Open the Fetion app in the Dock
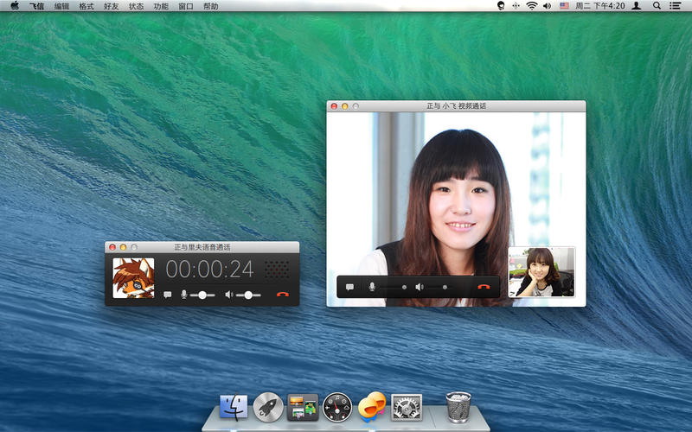The image size is (692, 432). pyautogui.click(x=371, y=405)
